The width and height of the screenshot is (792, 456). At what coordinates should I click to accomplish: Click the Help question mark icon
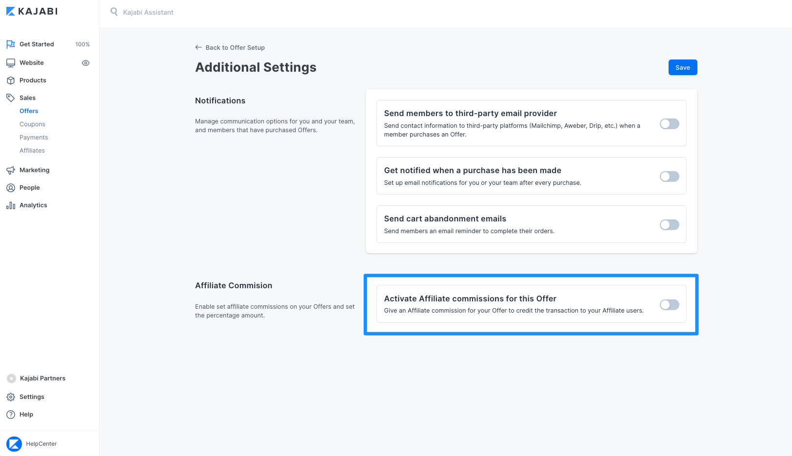click(11, 415)
